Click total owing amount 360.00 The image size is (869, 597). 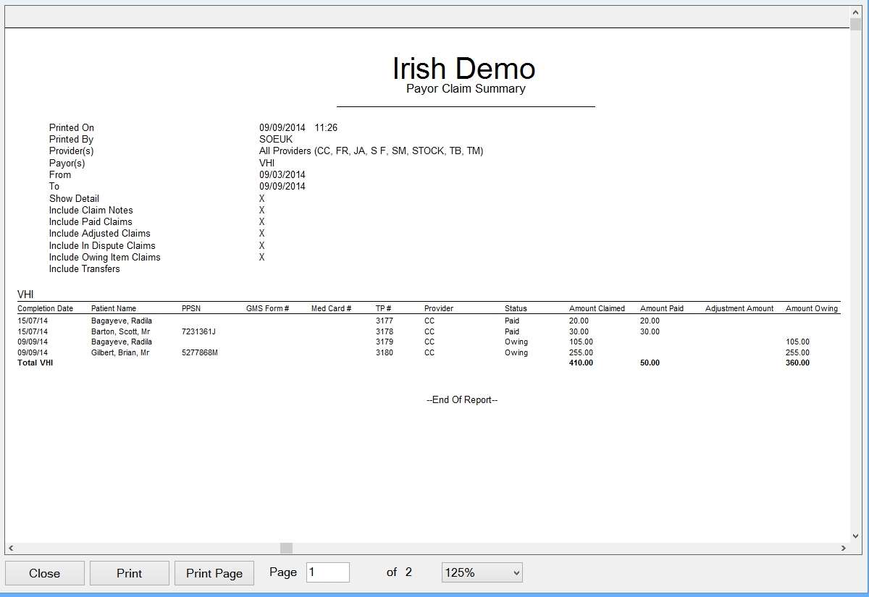[x=797, y=363]
